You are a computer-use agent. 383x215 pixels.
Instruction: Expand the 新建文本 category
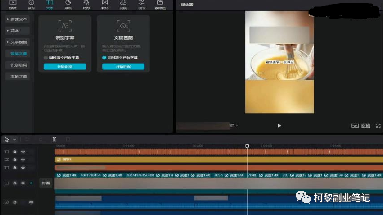coord(17,19)
